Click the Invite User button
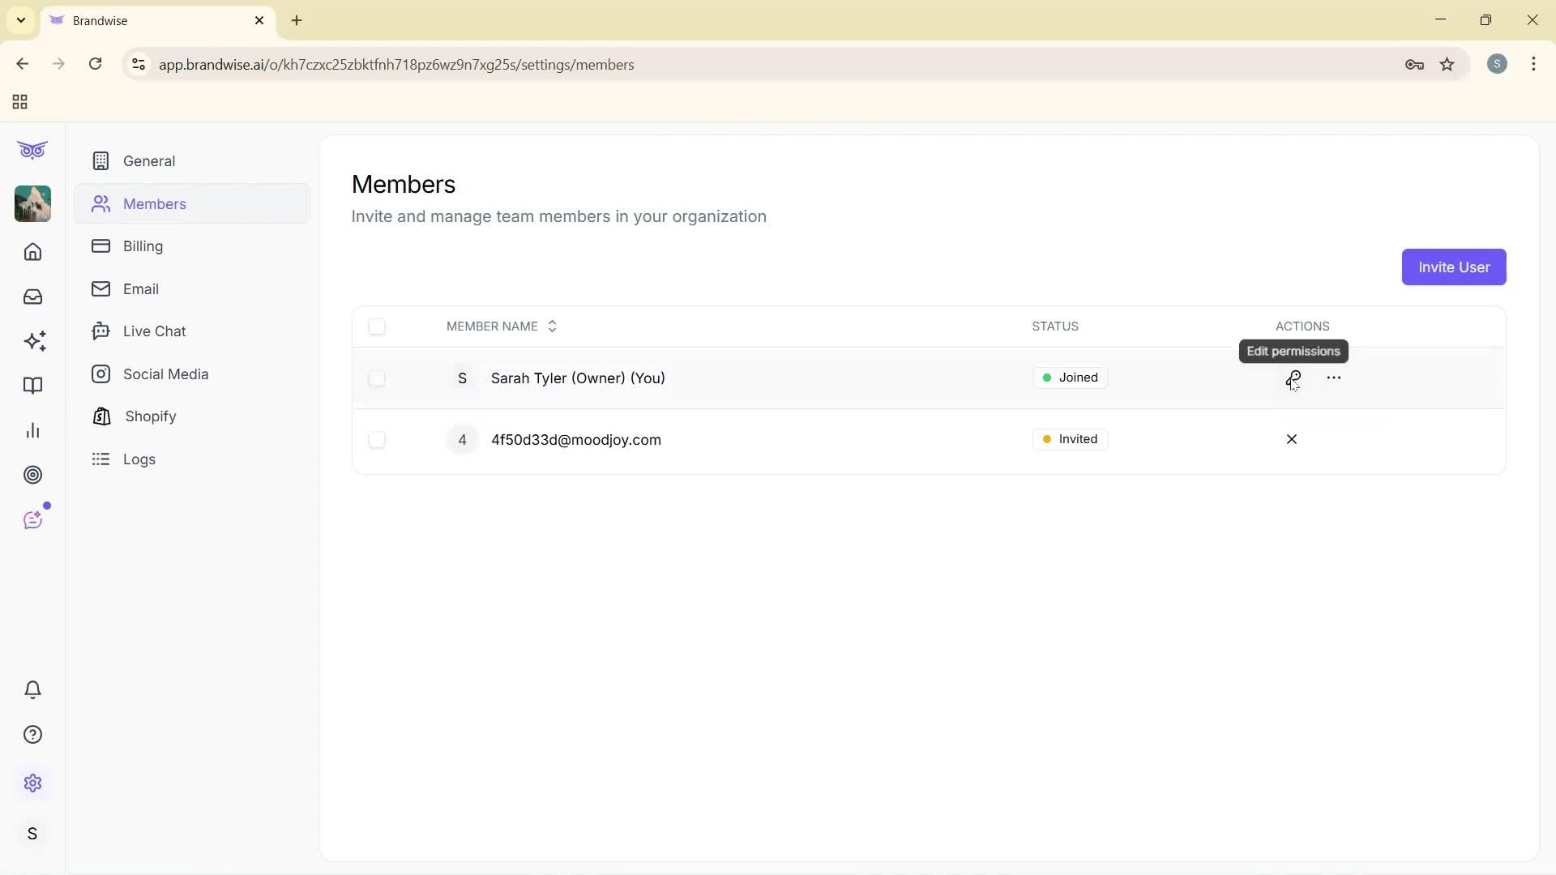1556x875 pixels. tap(1453, 267)
